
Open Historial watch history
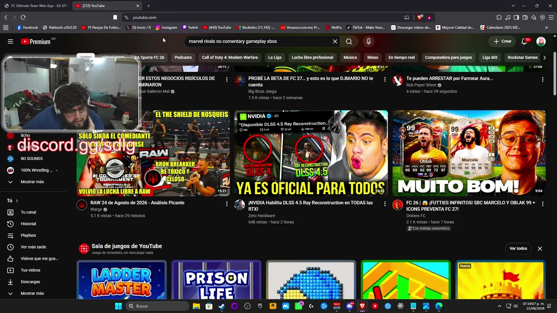click(x=29, y=224)
